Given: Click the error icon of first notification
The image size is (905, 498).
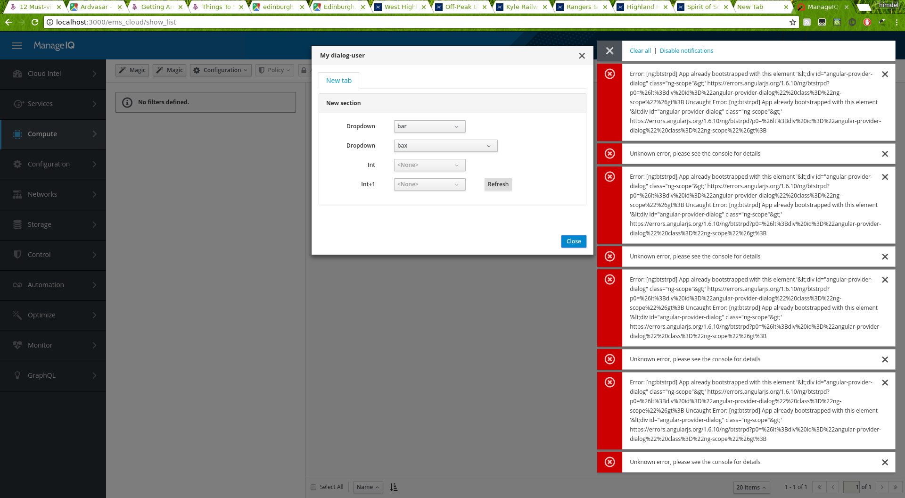Looking at the screenshot, I should (x=610, y=74).
